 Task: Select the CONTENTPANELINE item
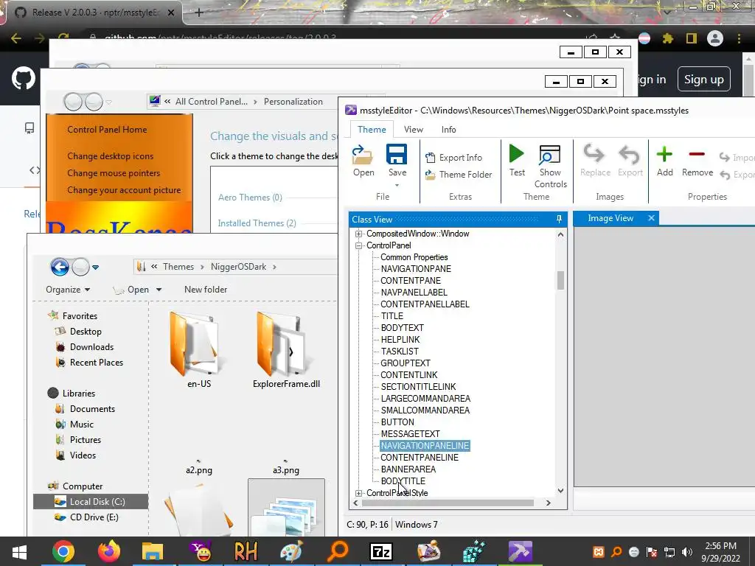[420, 457]
